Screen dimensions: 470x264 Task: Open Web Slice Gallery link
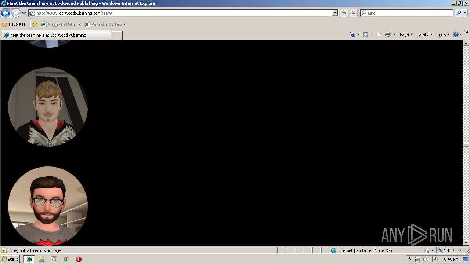point(104,25)
